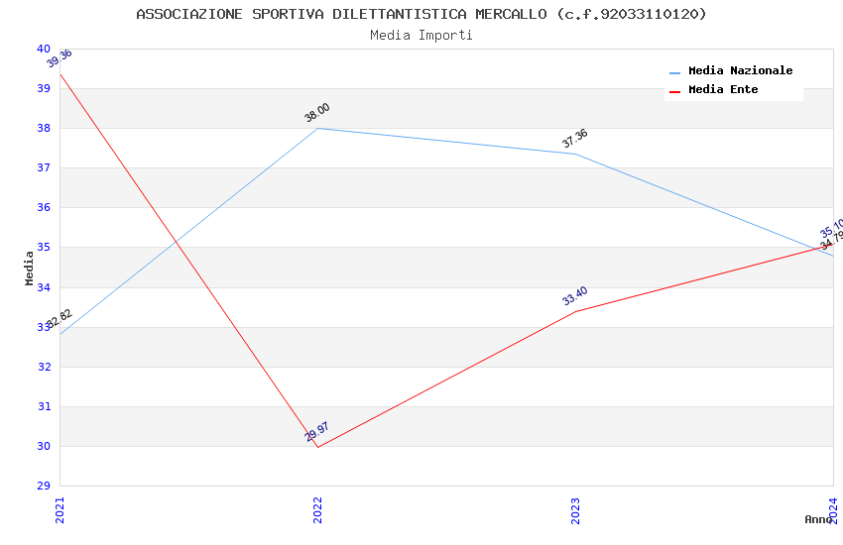The image size is (843, 545).
Task: Click the 2024 x-axis year label
Action: [833, 509]
